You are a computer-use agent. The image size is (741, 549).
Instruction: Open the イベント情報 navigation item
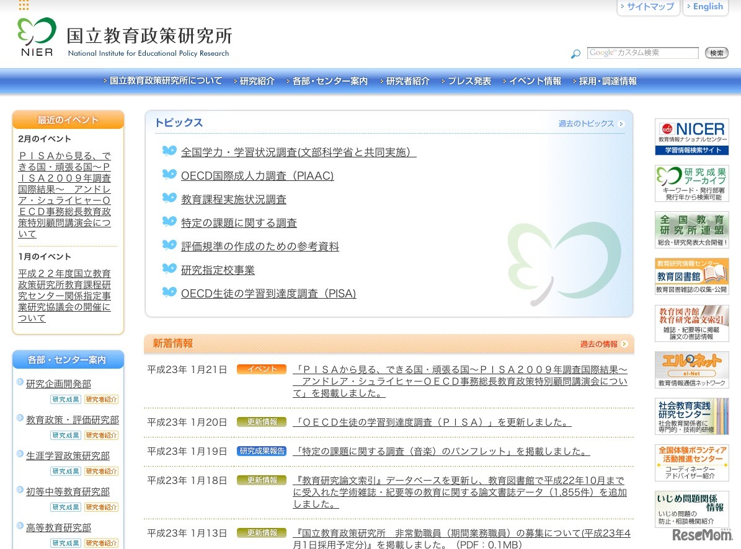534,81
